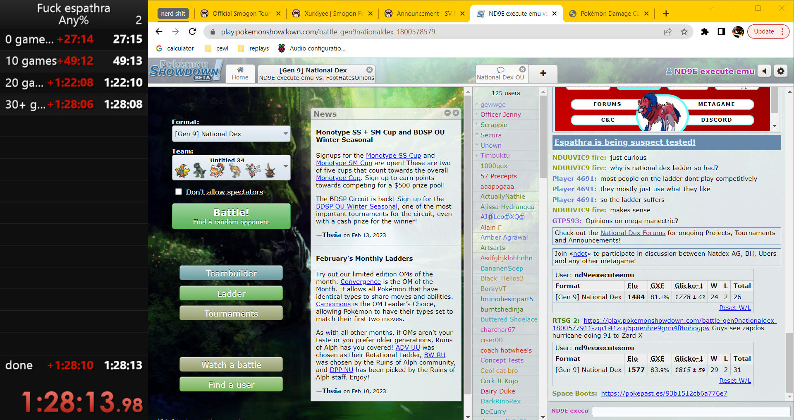The width and height of the screenshot is (794, 420).
Task: Open the METAGAME room link
Action: tap(717, 104)
